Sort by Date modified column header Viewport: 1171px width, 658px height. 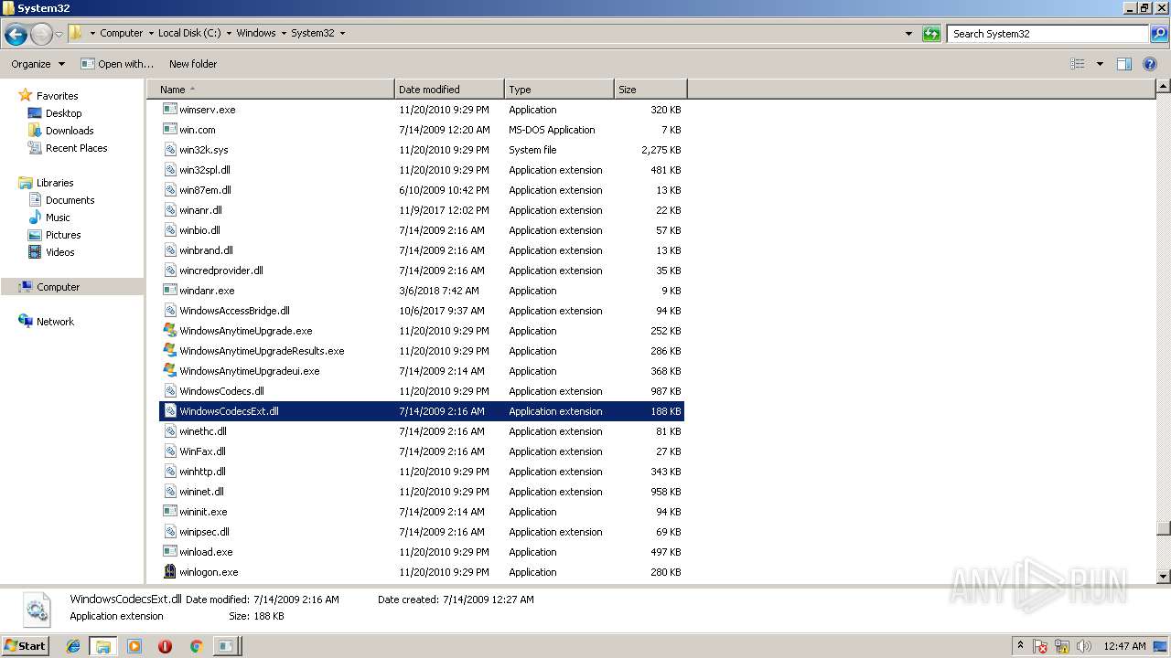point(449,90)
